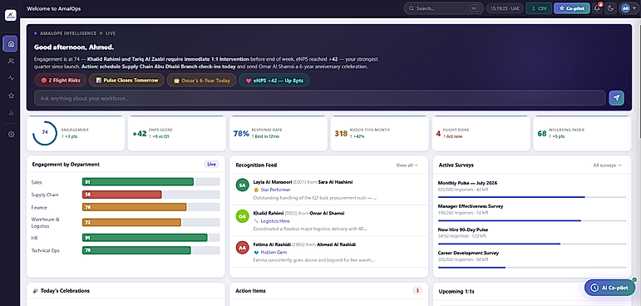Click the Ask anything about your workforce input
The height and width of the screenshot is (306, 641).
[320, 98]
